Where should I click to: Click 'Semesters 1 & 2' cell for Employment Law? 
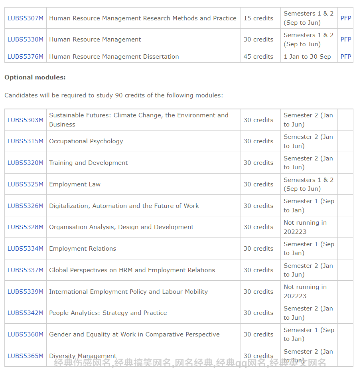pyautogui.click(x=308, y=184)
